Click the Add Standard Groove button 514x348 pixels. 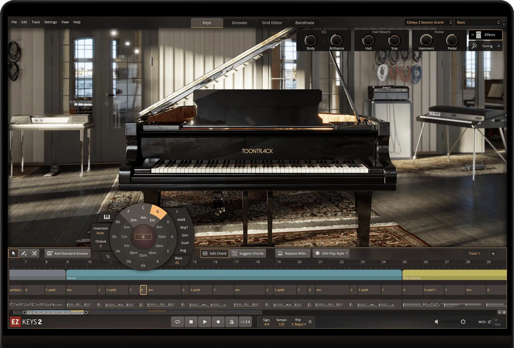coord(67,253)
